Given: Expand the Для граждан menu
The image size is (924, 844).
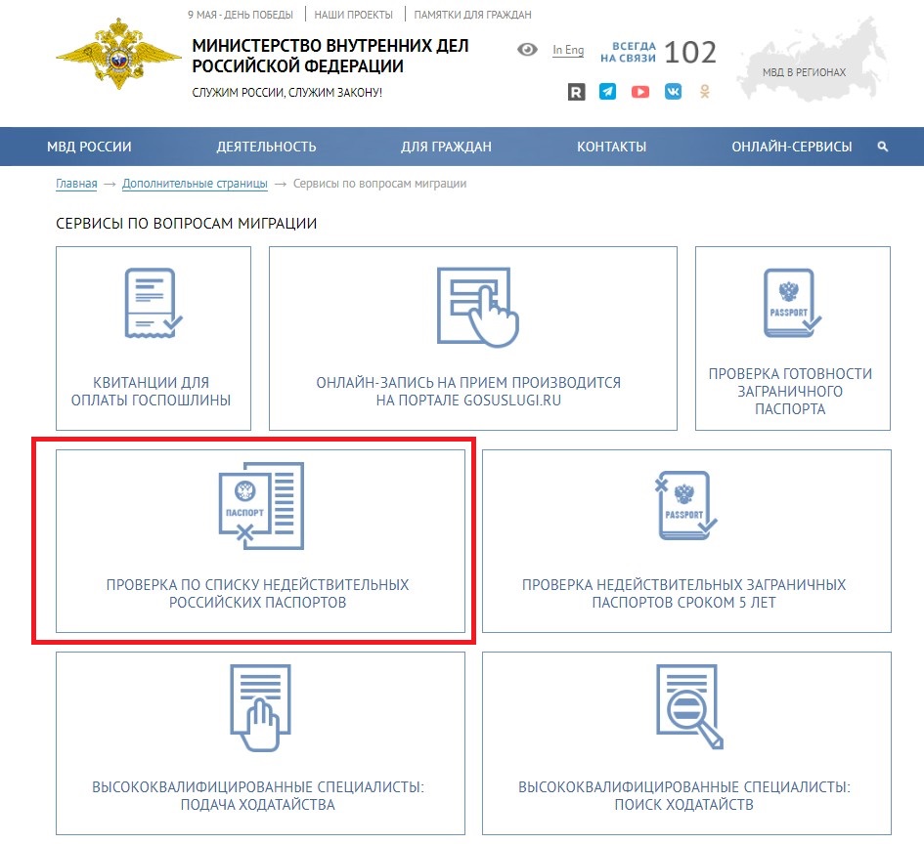Looking at the screenshot, I should coord(446,147).
